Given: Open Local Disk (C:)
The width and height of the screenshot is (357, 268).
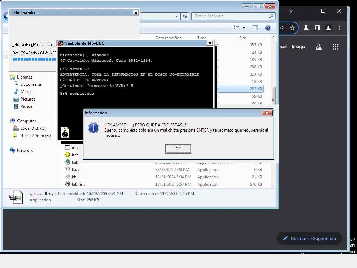Looking at the screenshot, I should [33, 128].
